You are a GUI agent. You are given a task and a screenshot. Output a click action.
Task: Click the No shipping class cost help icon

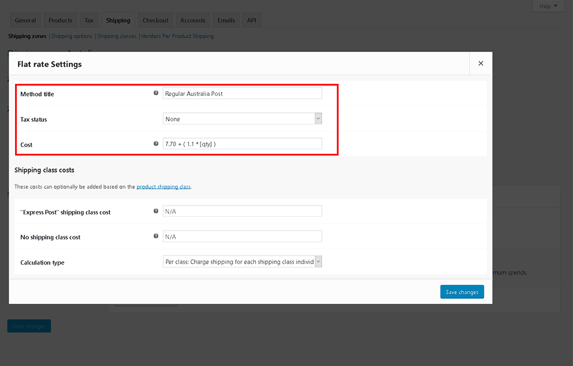tap(156, 236)
